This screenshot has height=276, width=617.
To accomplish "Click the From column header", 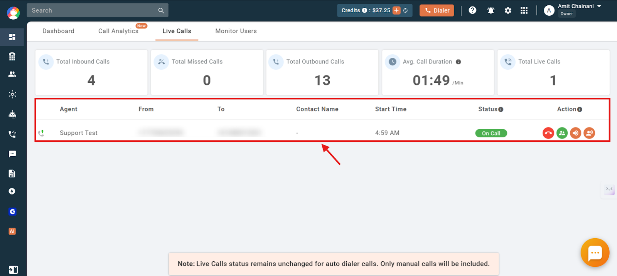I will (x=146, y=109).
